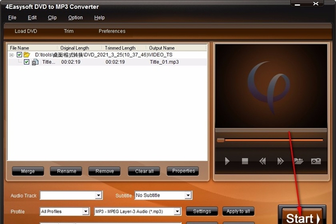
Task: Open the Clip menu
Action: (52, 17)
